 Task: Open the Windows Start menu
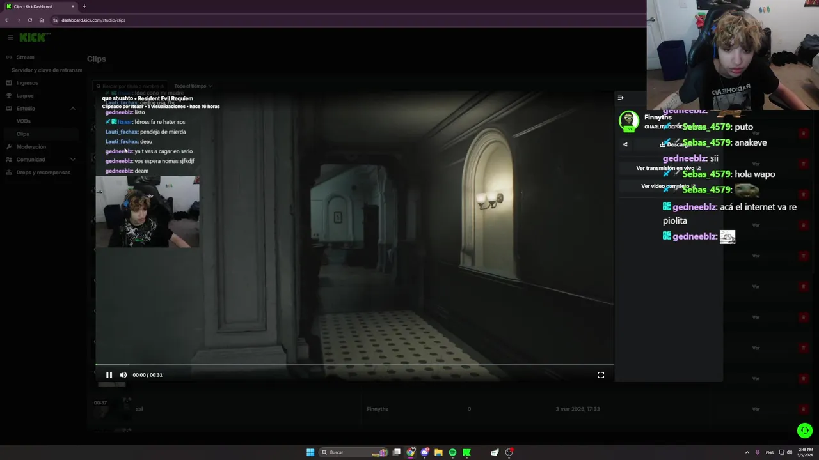click(x=310, y=452)
